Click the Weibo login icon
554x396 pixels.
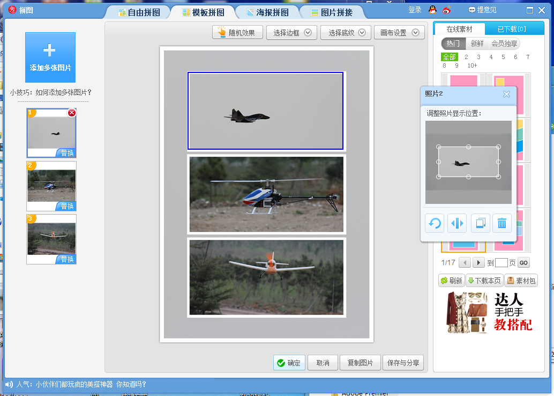click(447, 10)
